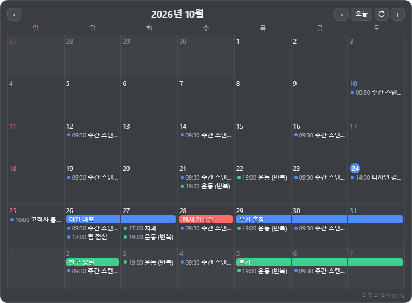
Task: Open 19:00 운동 event on November 5
Action: (x=262, y=271)
